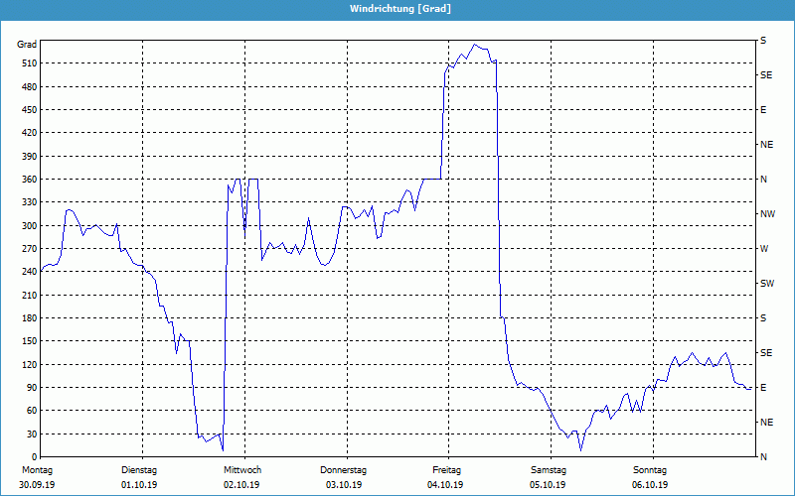Viewport: 795px width, 496px height.
Task: Click the 480 value on the degree axis
Action: coord(30,87)
